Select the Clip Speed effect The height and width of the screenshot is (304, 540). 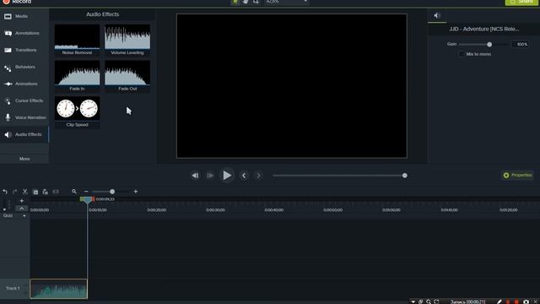[77, 112]
